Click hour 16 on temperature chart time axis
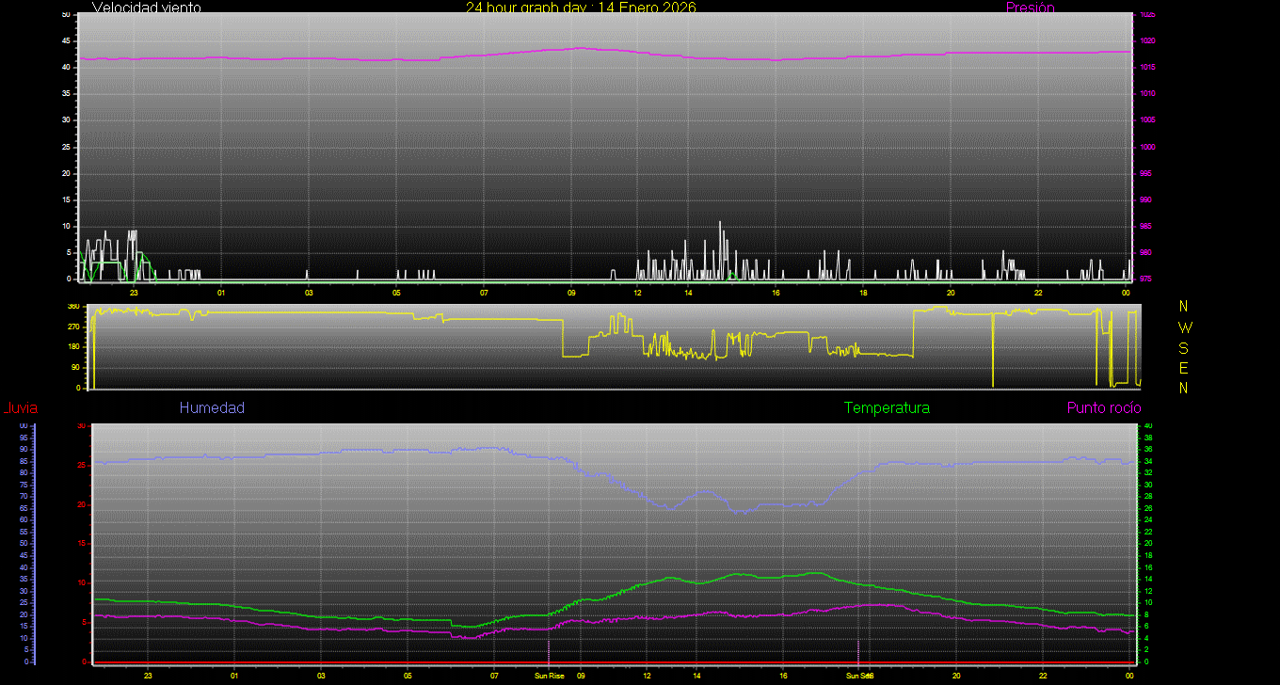The image size is (1280, 685). 783,676
